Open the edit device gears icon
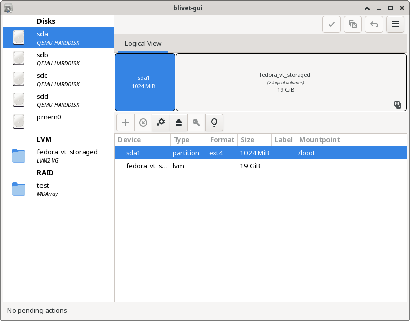Image resolution: width=410 pixels, height=321 pixels. click(x=161, y=123)
